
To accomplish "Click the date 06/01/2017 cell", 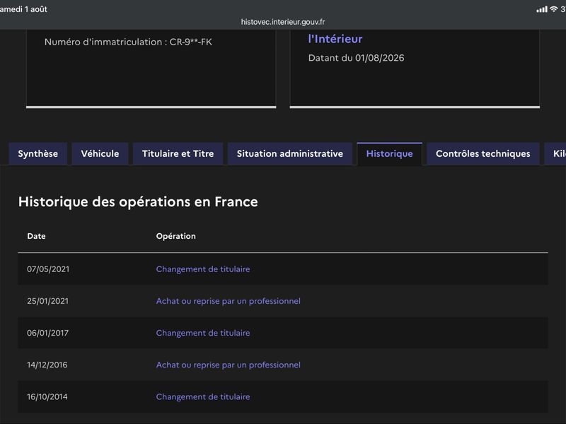I will (47, 333).
